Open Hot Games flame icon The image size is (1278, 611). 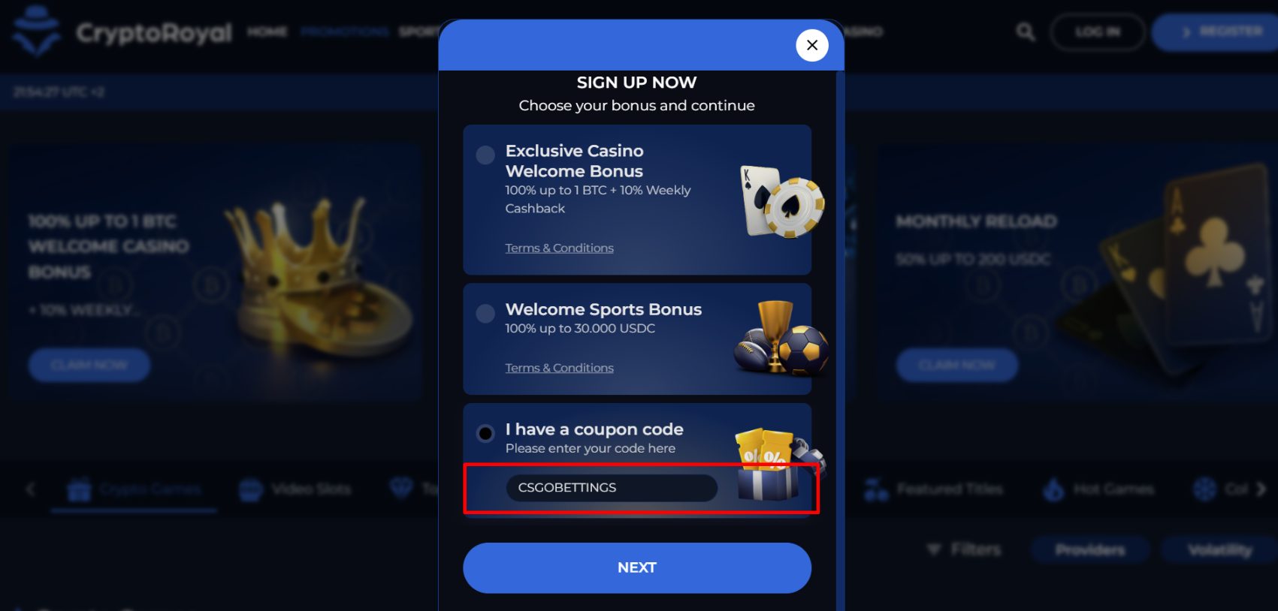tap(1053, 489)
